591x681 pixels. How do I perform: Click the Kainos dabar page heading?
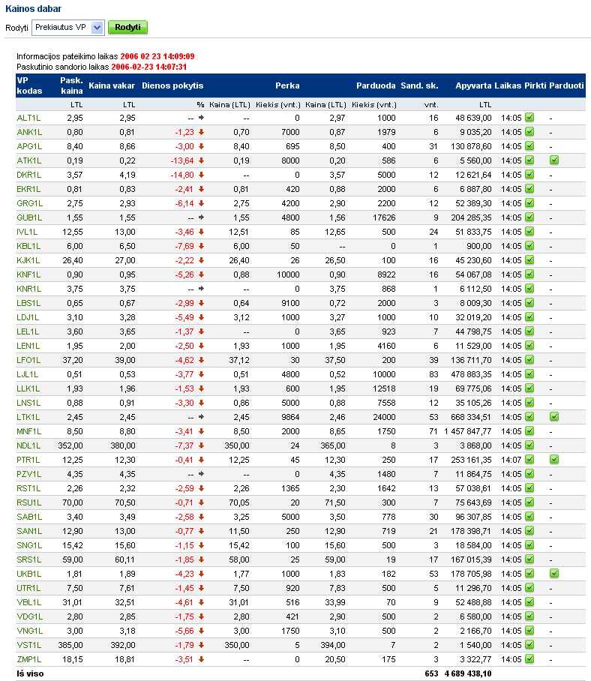[34, 9]
